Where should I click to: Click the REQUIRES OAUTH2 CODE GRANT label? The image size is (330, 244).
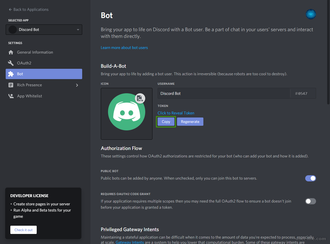tap(126, 194)
